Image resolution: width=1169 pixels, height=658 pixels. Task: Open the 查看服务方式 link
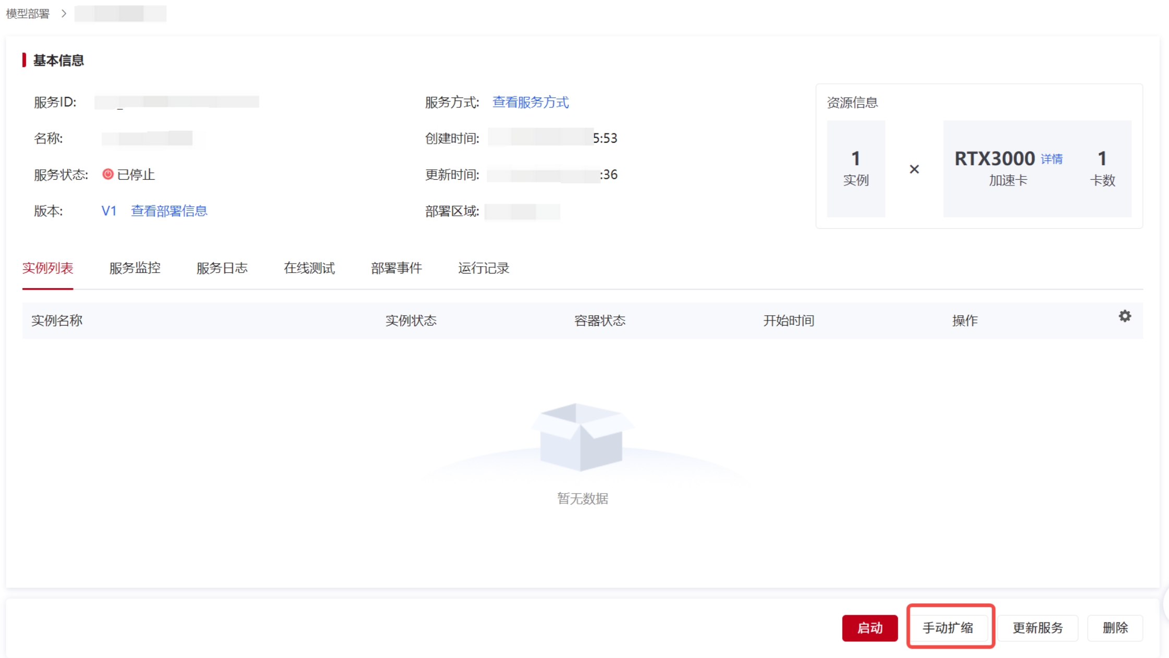[530, 102]
